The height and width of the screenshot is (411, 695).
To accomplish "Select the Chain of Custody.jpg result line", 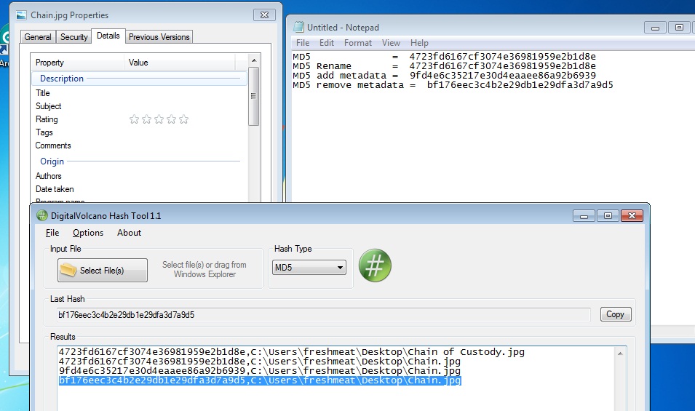I will 292,352.
